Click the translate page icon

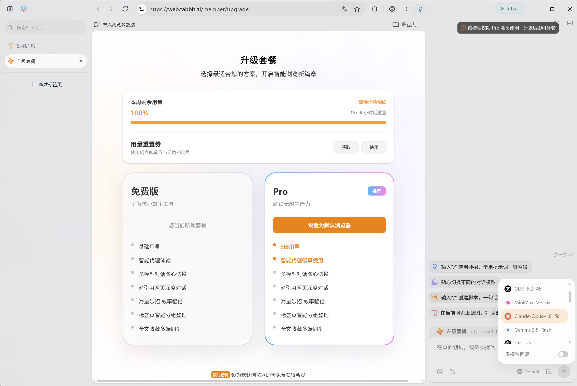tap(344, 9)
